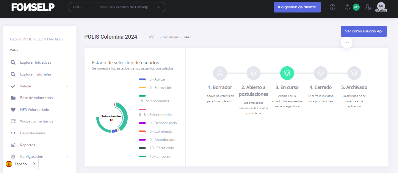
Task: Select Explorar Tutoriales in the sidebar
Action: pos(36,74)
